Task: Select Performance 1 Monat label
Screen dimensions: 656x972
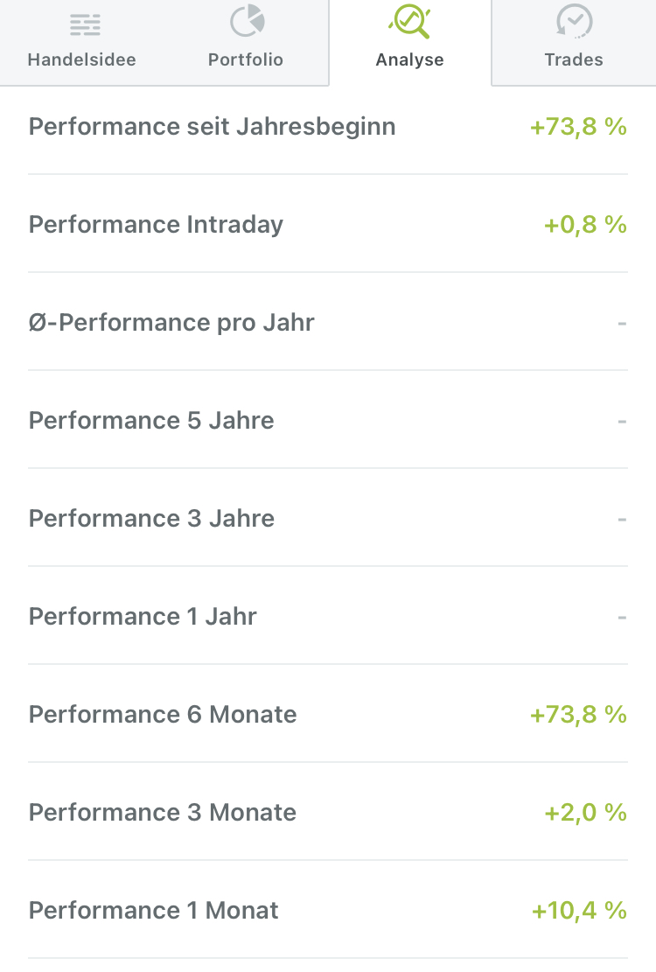Action: (154, 911)
